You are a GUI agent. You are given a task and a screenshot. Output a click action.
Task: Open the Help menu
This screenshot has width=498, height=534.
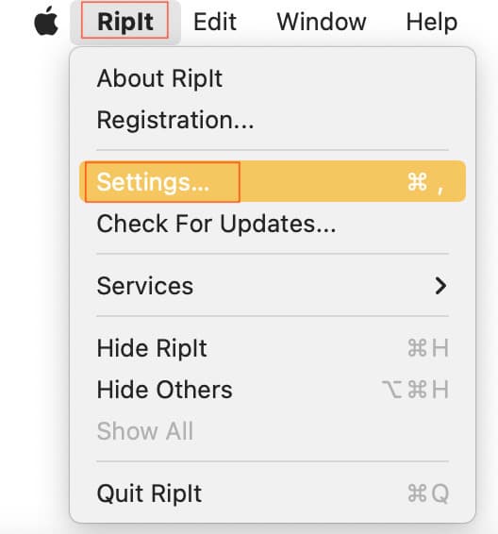pos(432,23)
